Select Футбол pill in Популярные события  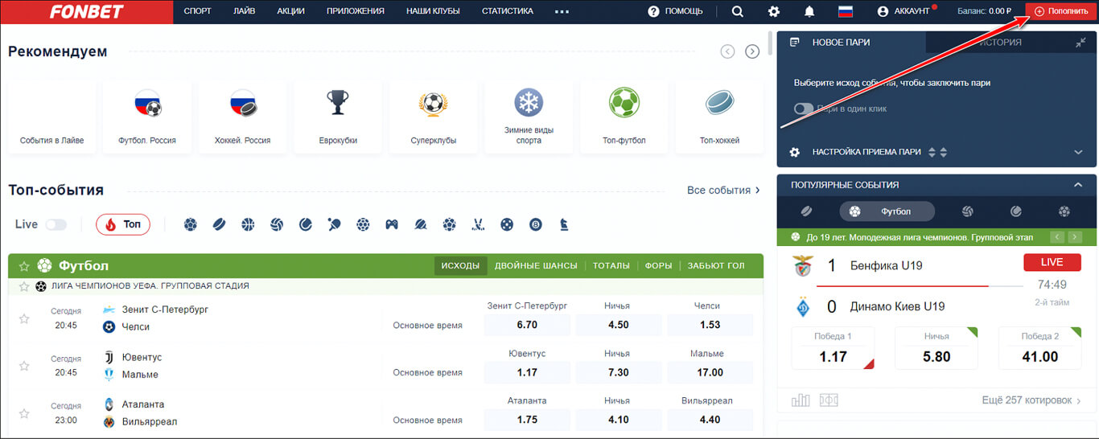pyautogui.click(x=887, y=211)
